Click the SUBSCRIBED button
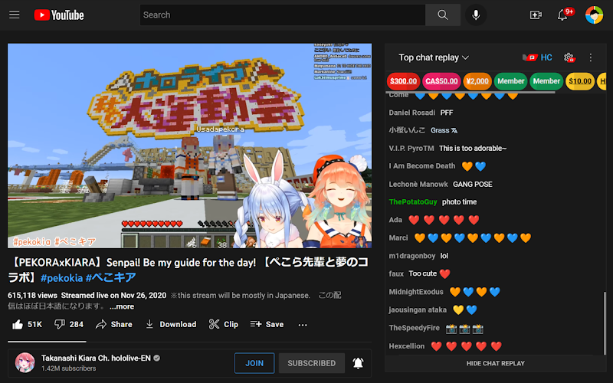613x383 pixels. coord(312,363)
